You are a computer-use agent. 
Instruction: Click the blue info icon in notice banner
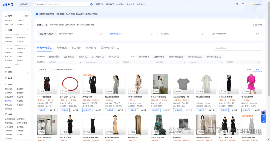click(x=37, y=14)
